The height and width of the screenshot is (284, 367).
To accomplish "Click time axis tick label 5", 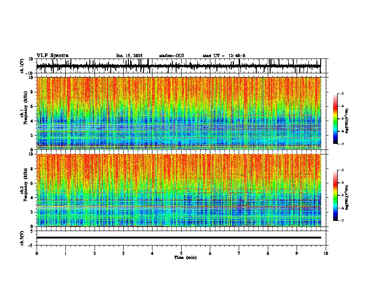I will (181, 253).
